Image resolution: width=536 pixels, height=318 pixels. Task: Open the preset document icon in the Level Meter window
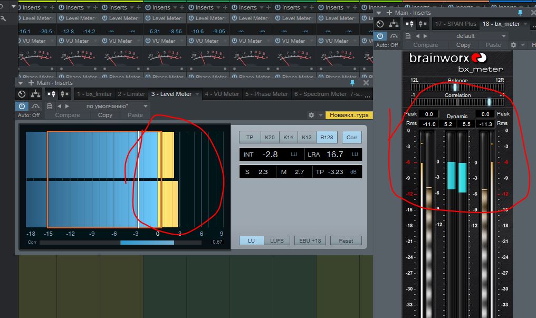pos(50,106)
